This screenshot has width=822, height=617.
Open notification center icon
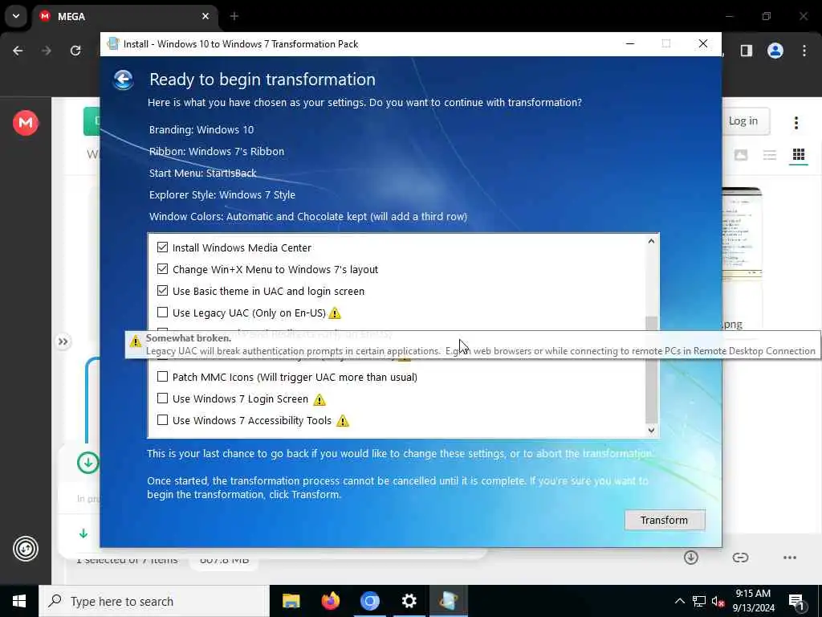(x=796, y=602)
